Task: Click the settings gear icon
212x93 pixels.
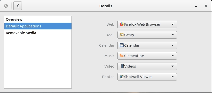Action: [x=6, y=6]
